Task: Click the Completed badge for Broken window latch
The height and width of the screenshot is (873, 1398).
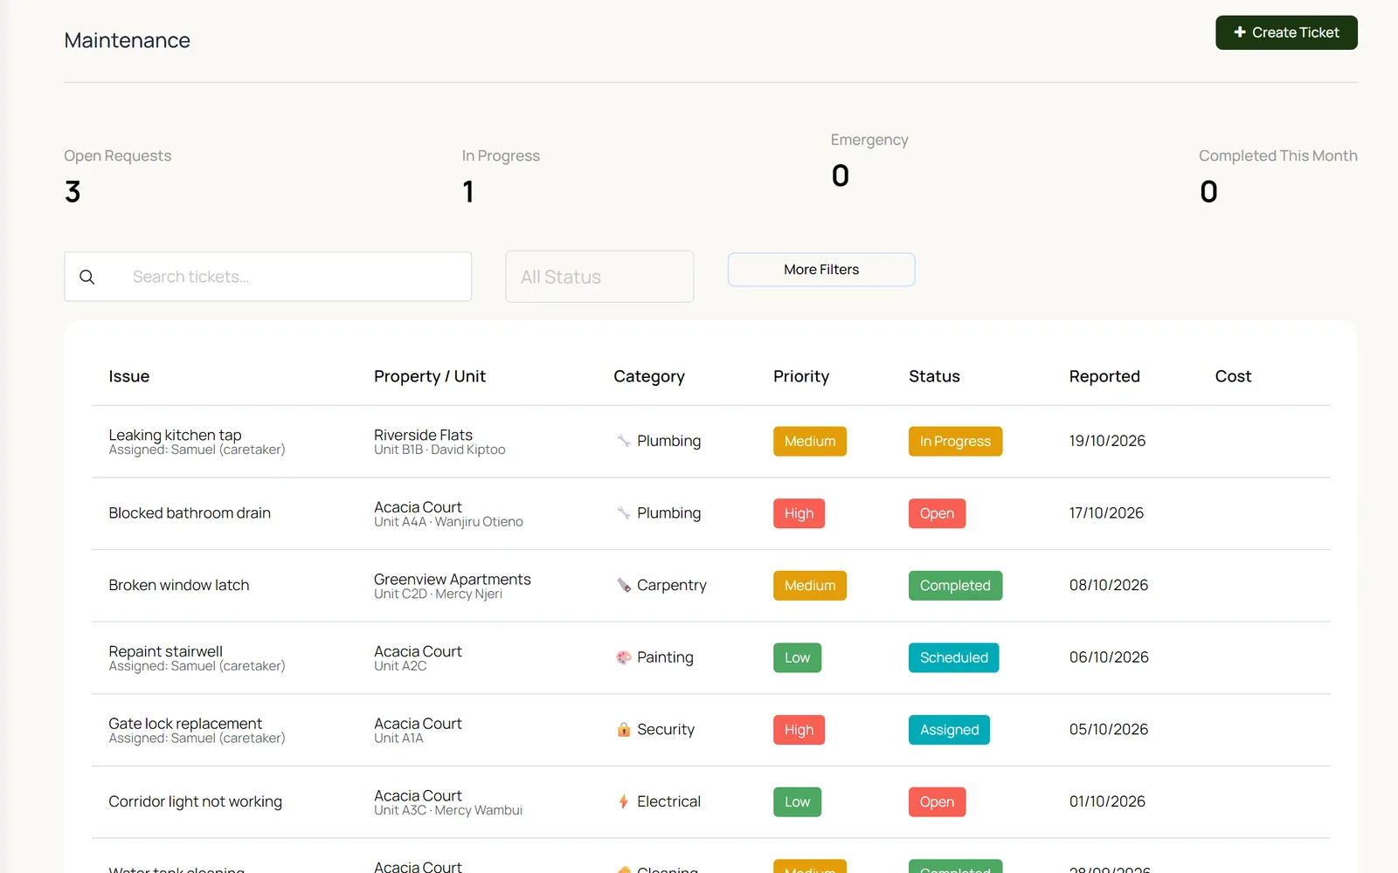Action: click(x=955, y=585)
